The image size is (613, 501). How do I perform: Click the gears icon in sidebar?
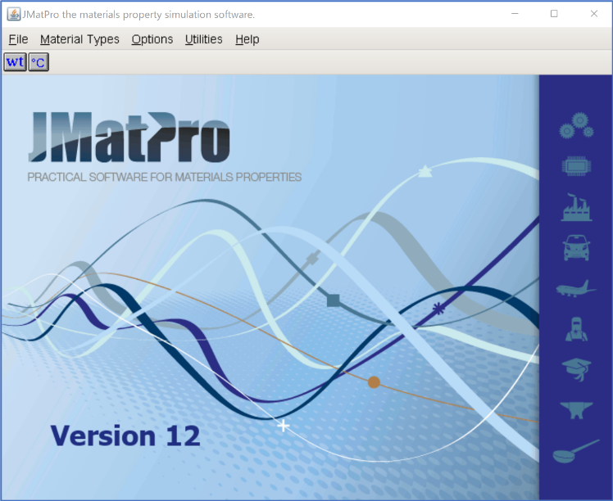pos(576,126)
